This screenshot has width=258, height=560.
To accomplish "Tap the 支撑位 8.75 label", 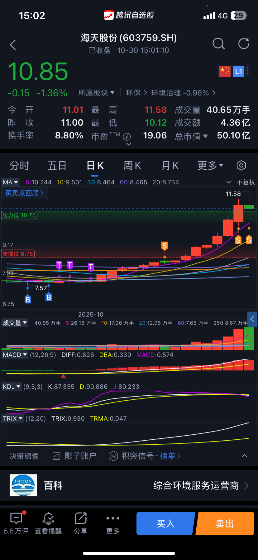I will 18,254.
